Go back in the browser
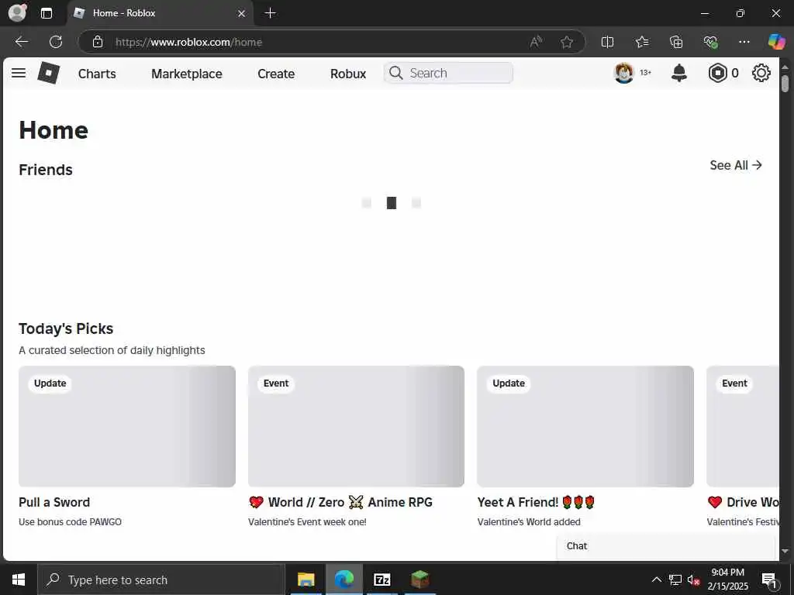The width and height of the screenshot is (794, 595). (x=21, y=42)
